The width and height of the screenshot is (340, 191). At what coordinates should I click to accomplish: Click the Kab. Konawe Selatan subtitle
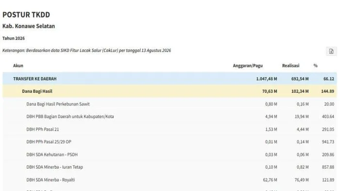[29, 26]
